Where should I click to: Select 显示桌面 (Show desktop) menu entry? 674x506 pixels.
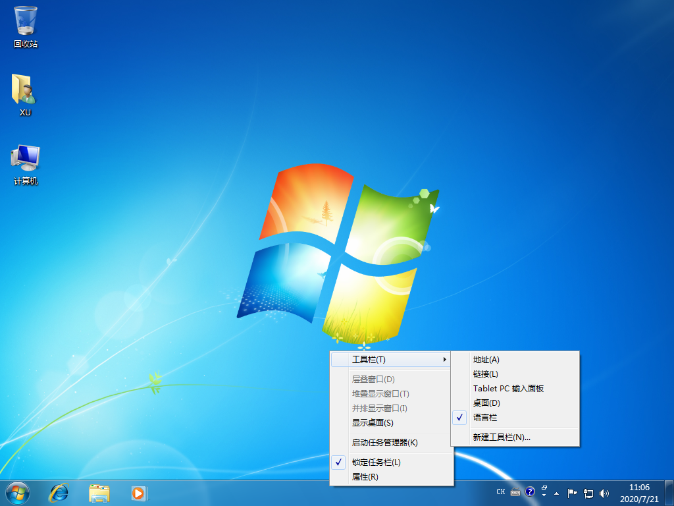(x=373, y=423)
